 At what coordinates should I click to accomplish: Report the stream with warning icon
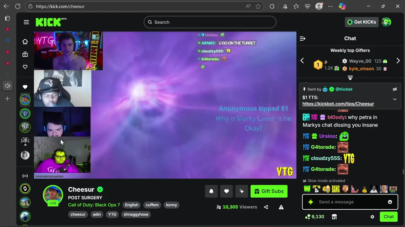(281, 207)
